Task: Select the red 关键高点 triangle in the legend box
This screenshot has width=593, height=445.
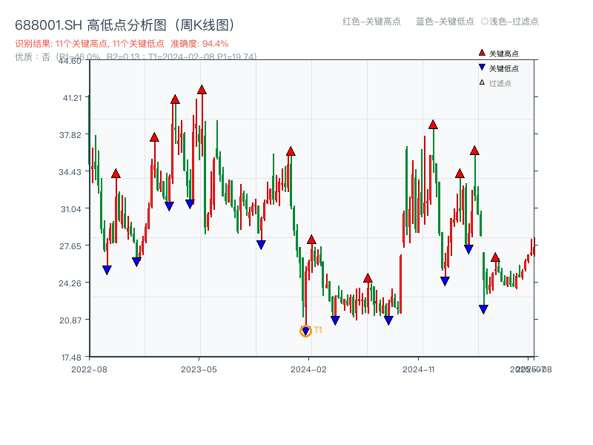Action: coord(482,52)
